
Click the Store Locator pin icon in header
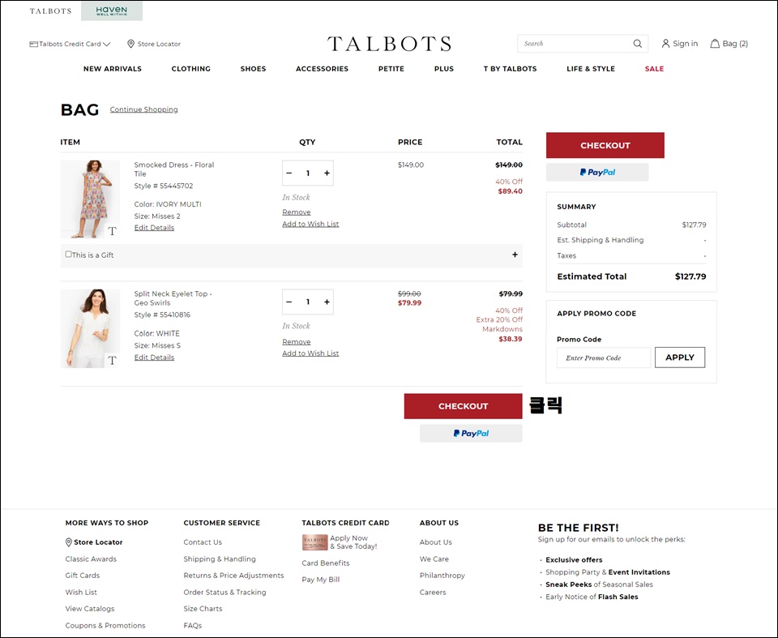(x=130, y=44)
